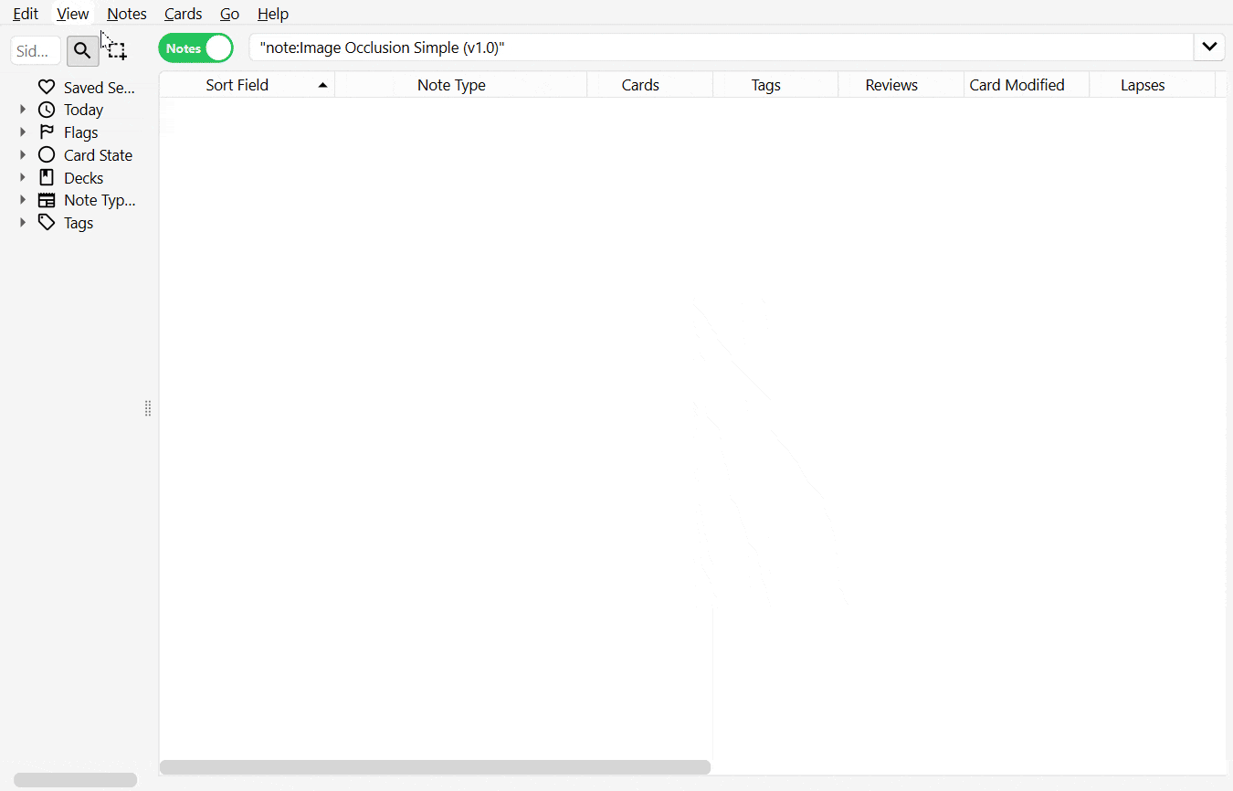Viewport: 1233px width, 791px height.
Task: Click the Flags flag icon
Action: coord(46,132)
